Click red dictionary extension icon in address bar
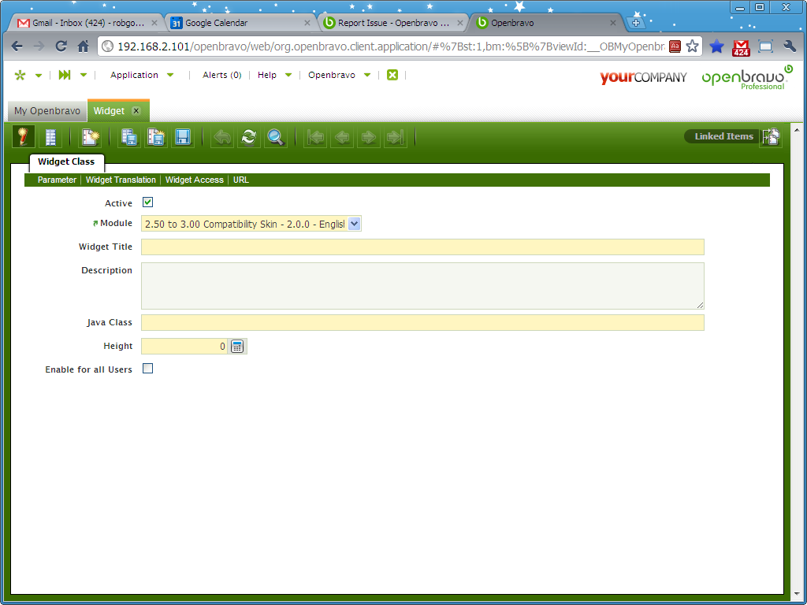Image resolution: width=807 pixels, height=605 pixels. click(x=675, y=46)
